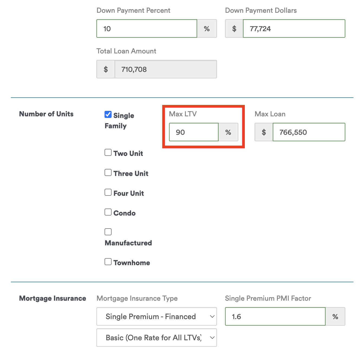Check the Manufactured option
Viewport: 364px width, 353px height.
108,232
